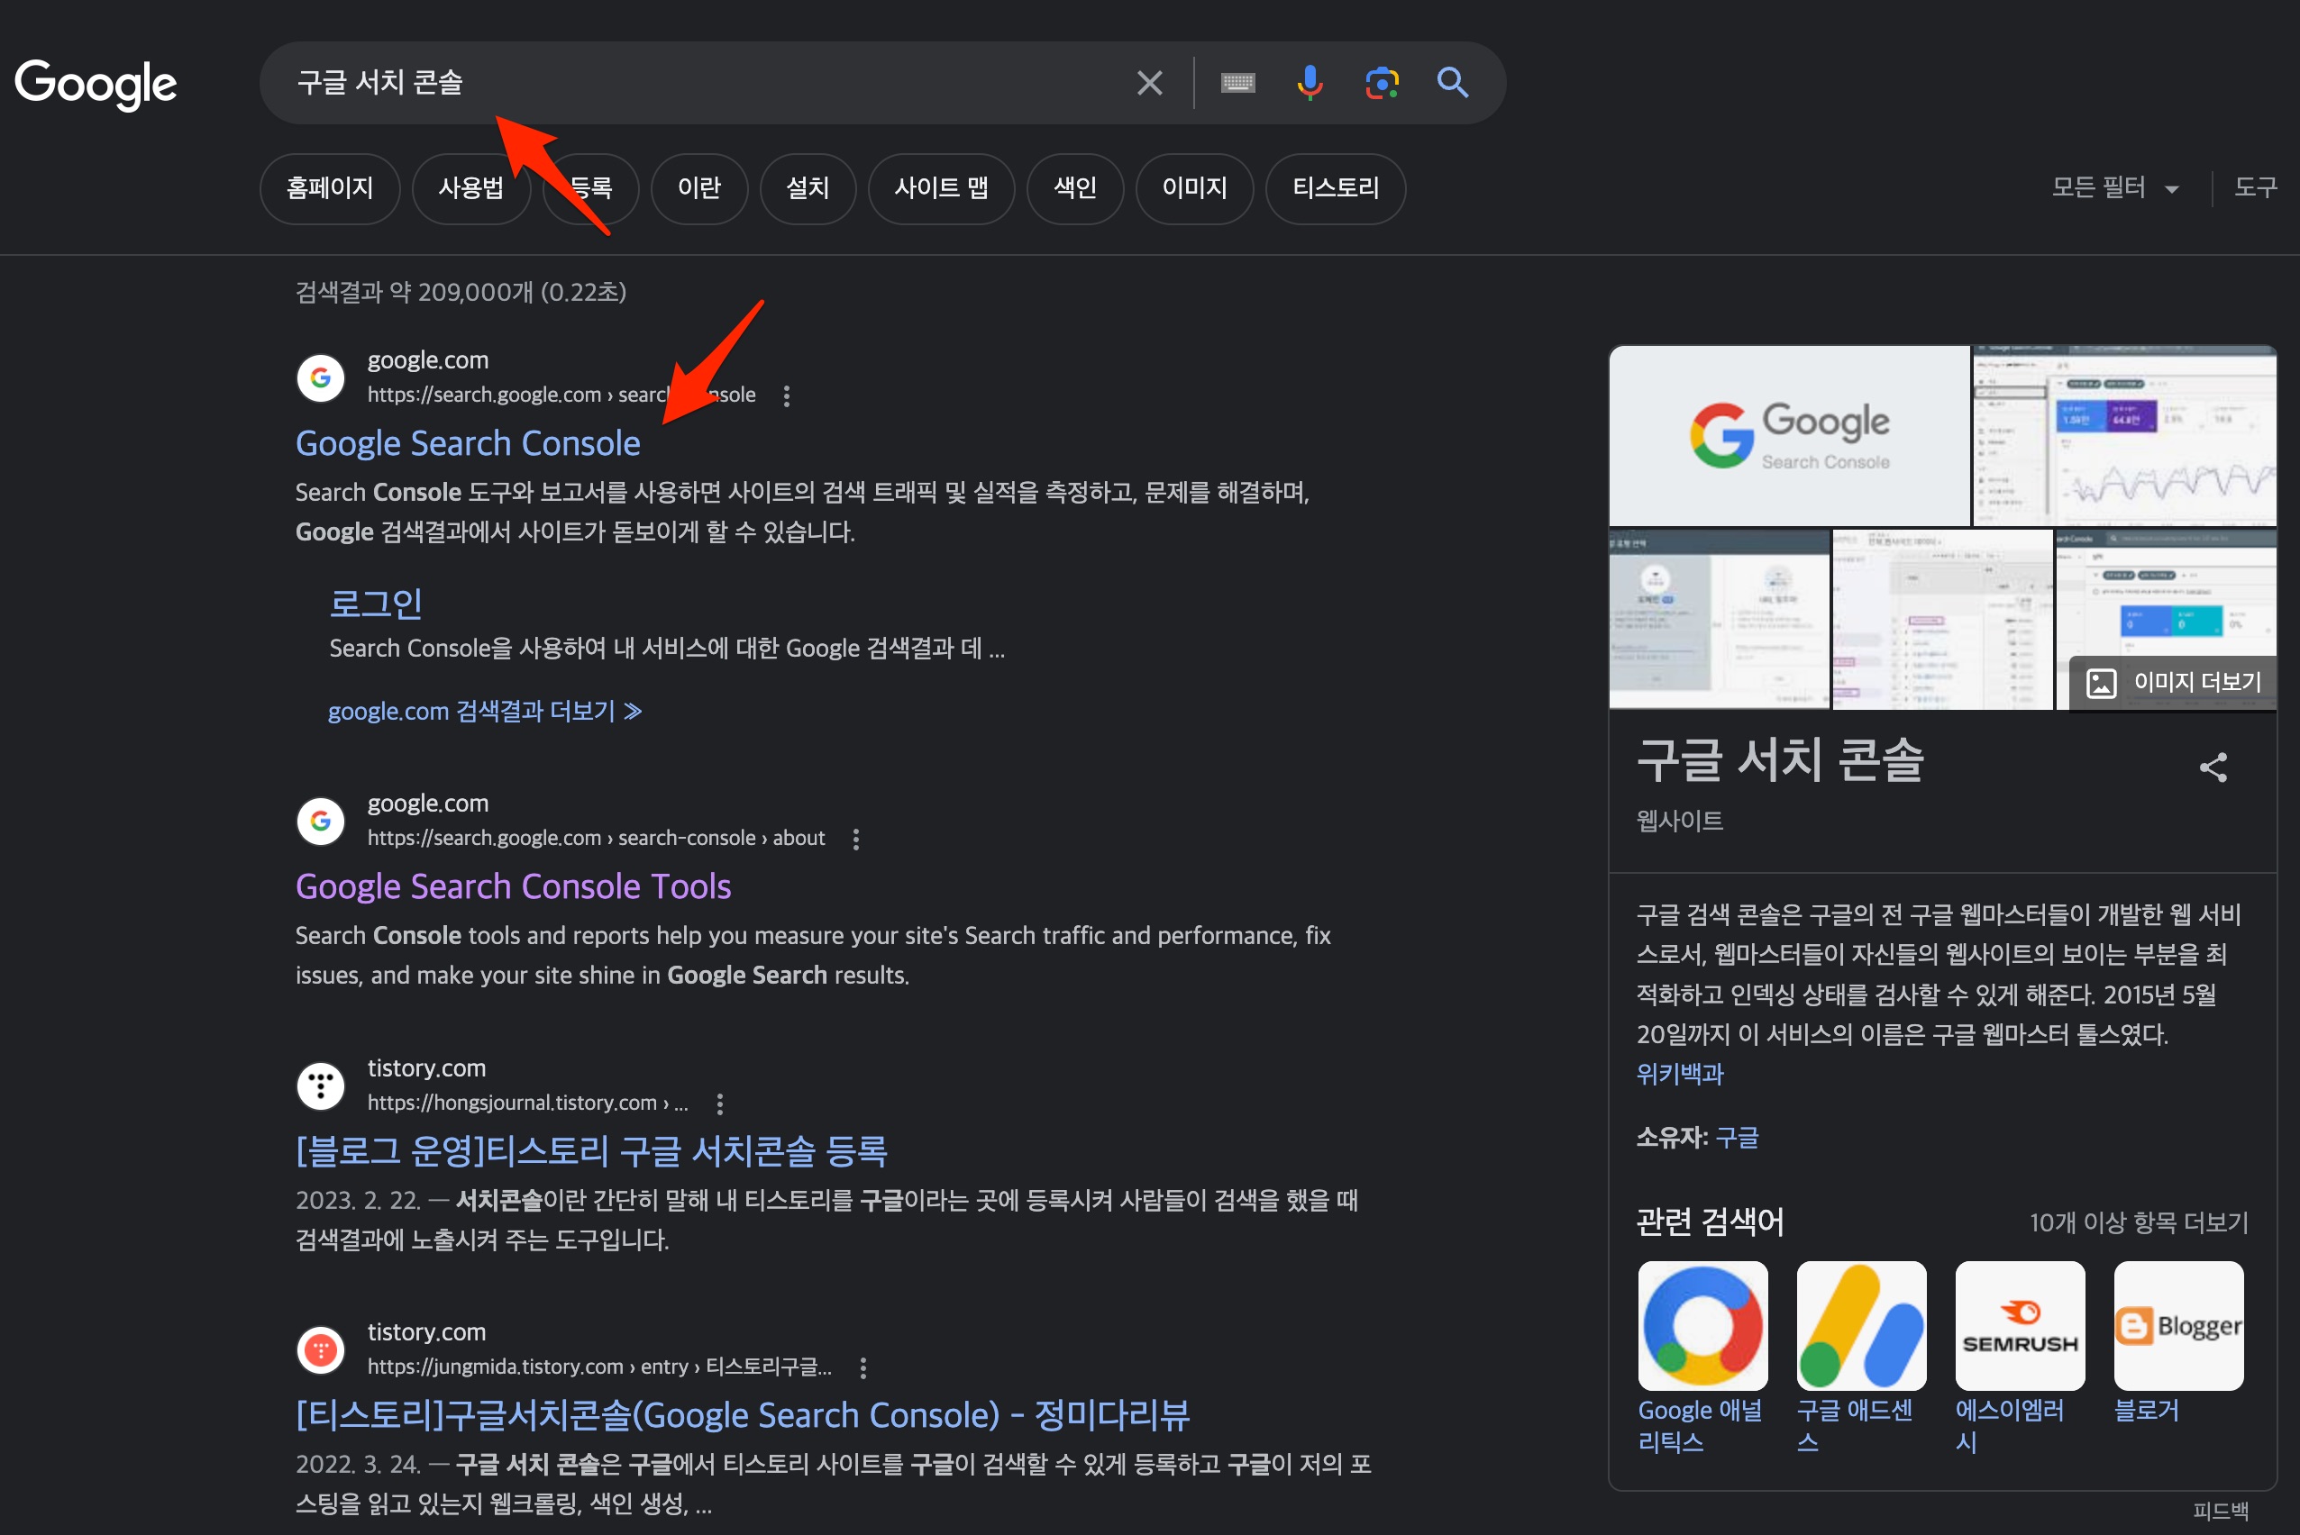Open the on-screen keyboard input tool

point(1237,83)
